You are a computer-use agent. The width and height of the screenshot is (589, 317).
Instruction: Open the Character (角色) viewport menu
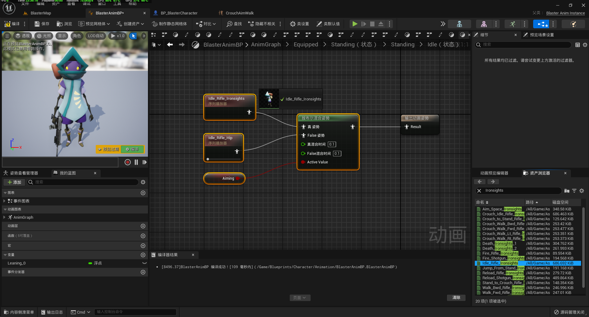point(77,36)
